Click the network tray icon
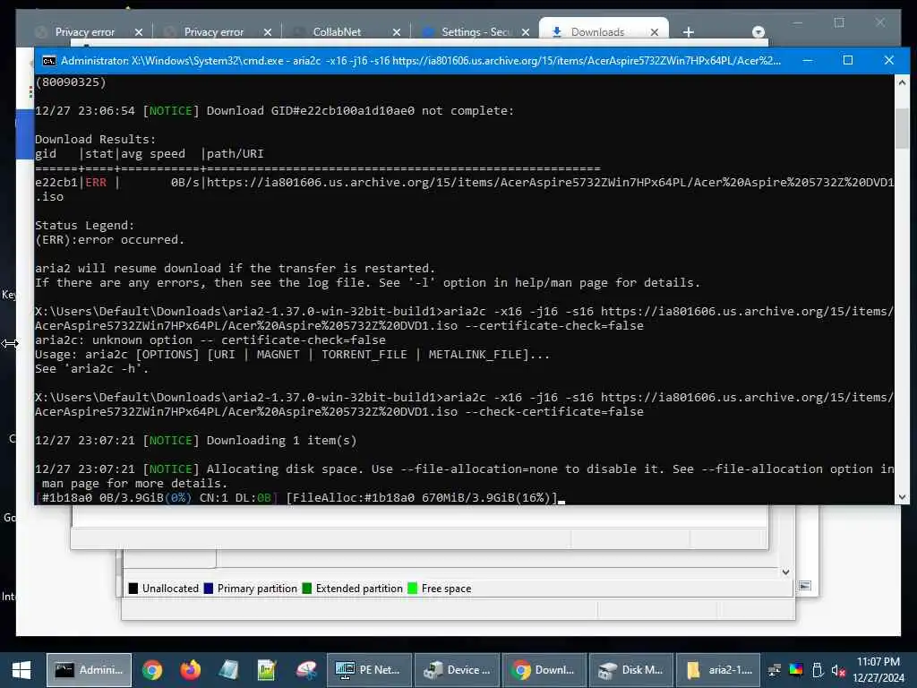 775,670
